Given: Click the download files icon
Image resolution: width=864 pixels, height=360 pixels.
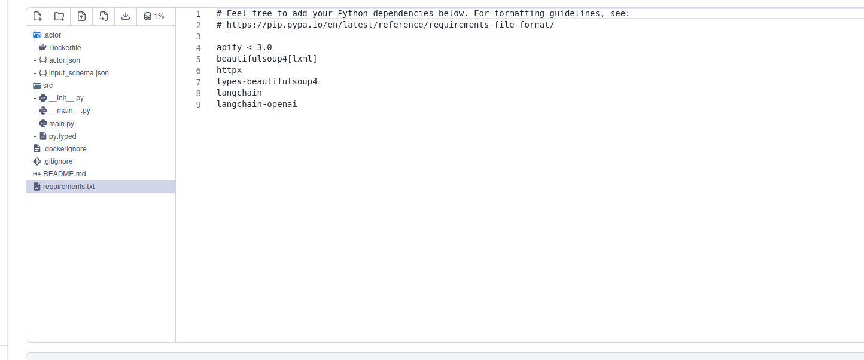Looking at the screenshot, I should [x=125, y=16].
